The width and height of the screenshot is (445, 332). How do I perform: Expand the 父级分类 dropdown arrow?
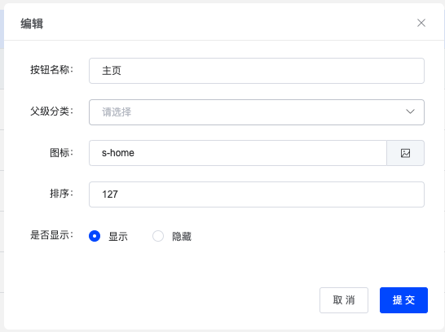coord(410,111)
